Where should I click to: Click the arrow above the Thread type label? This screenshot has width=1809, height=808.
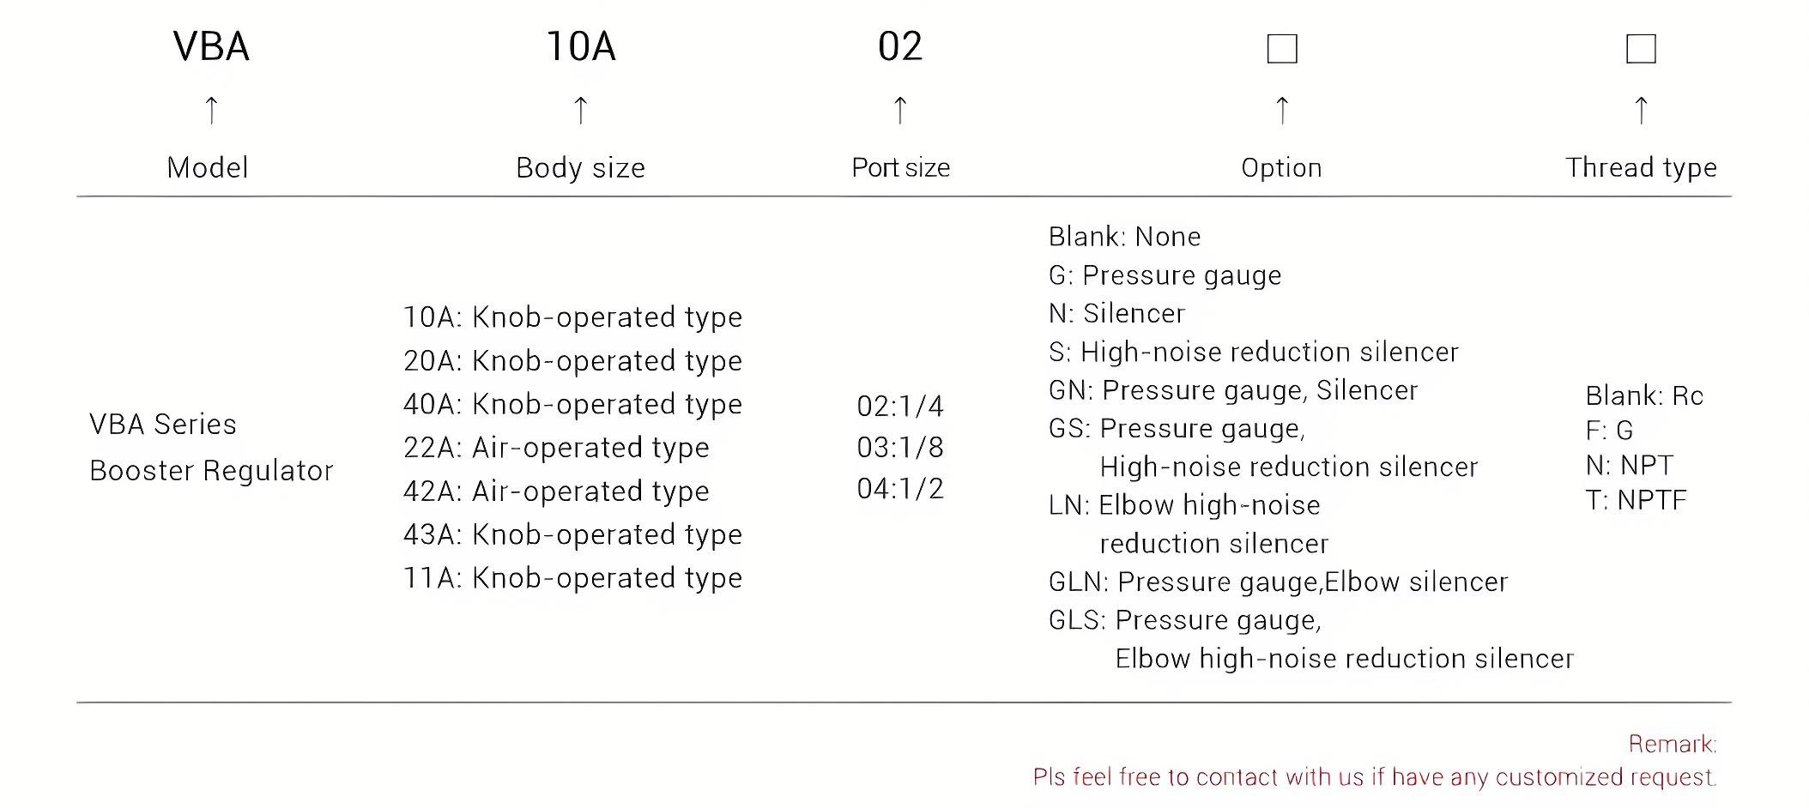coord(1641,110)
